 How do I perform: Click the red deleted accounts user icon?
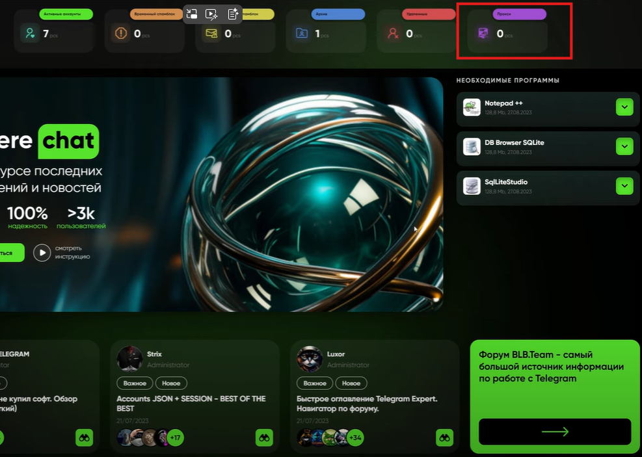393,33
